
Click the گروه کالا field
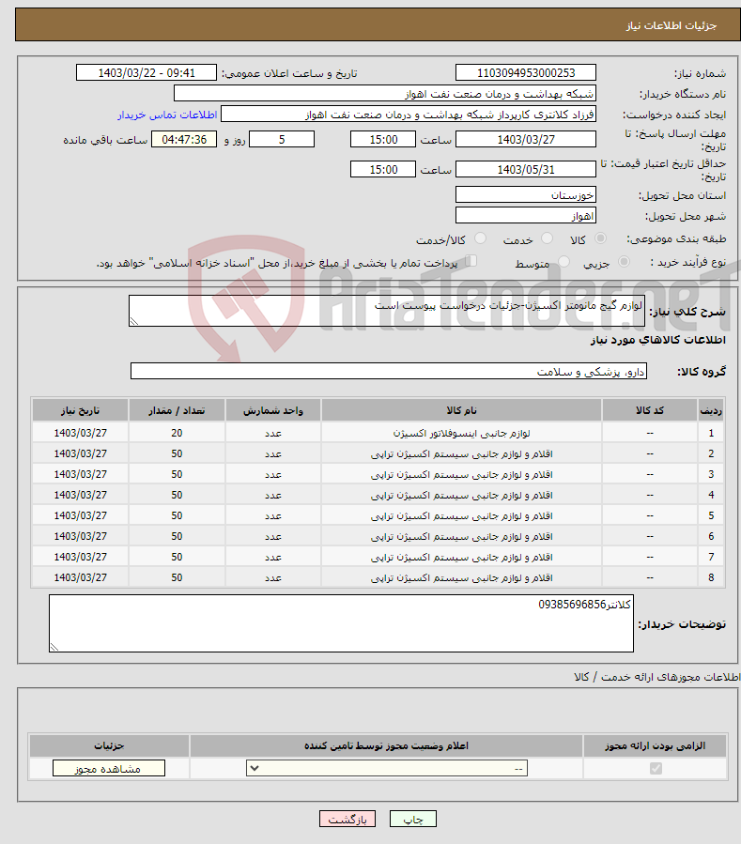[389, 372]
